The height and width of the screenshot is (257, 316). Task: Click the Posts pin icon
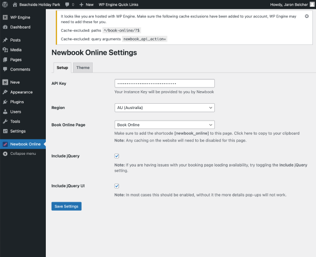click(5, 40)
